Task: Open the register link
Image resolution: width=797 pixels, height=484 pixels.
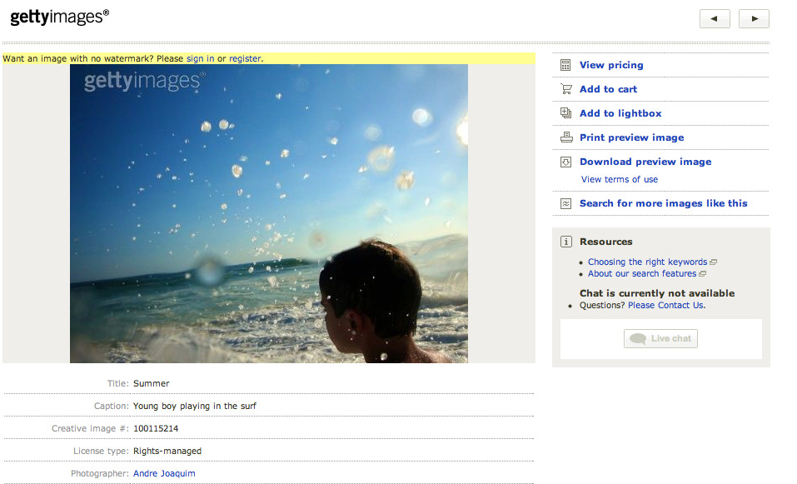Action: [x=245, y=59]
